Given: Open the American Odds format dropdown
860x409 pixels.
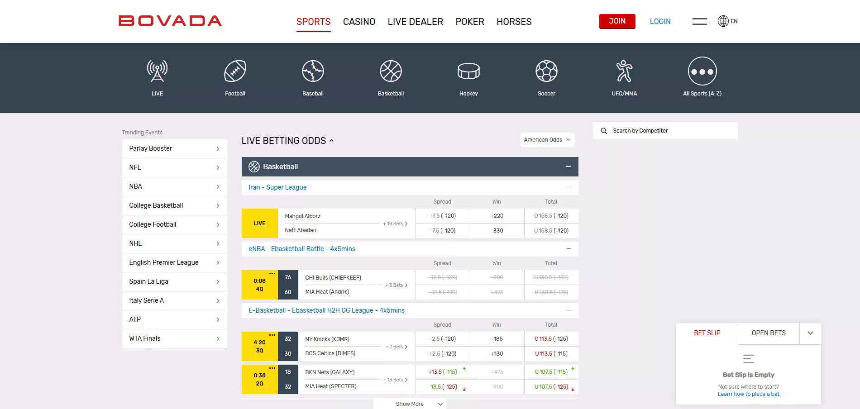Looking at the screenshot, I should pyautogui.click(x=547, y=140).
